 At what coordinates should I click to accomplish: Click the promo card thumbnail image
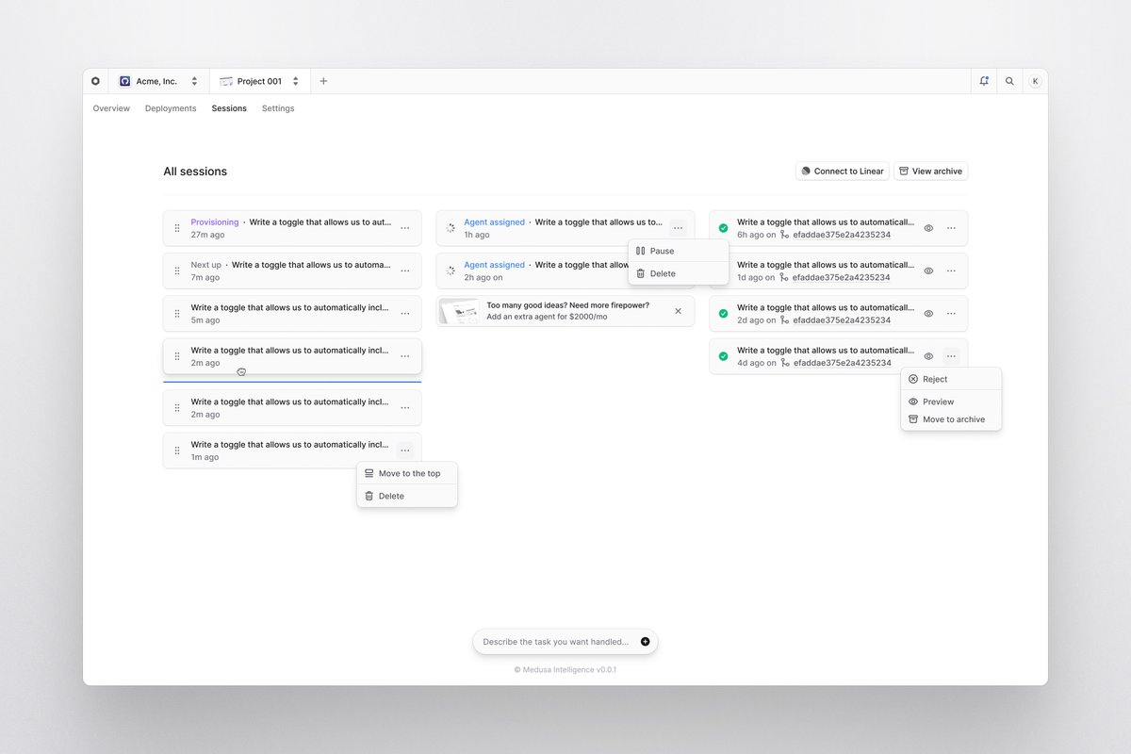click(x=460, y=312)
